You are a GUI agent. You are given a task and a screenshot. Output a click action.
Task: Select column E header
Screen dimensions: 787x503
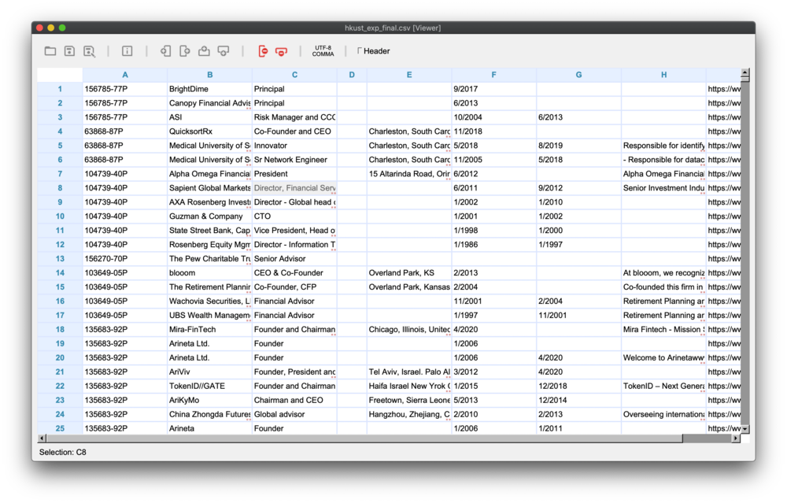(409, 75)
